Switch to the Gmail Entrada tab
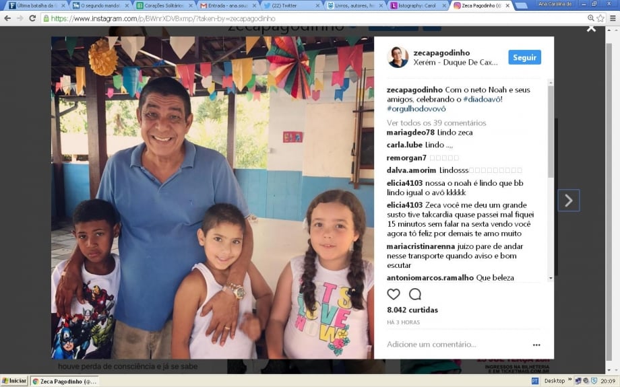This screenshot has height=387, width=620. click(x=228, y=5)
